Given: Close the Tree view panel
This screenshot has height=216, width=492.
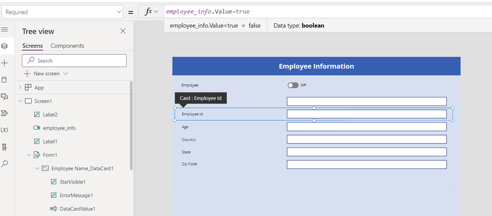Looking at the screenshot, I should (x=123, y=31).
